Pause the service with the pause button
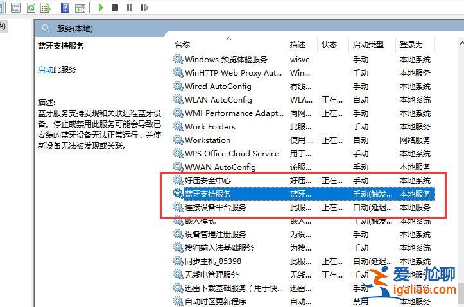Viewport: 464px width, 307px height. click(130, 8)
